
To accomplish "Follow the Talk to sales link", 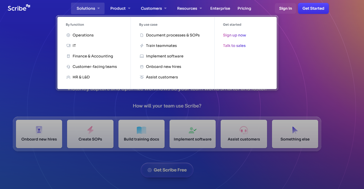I will (x=234, y=46).
